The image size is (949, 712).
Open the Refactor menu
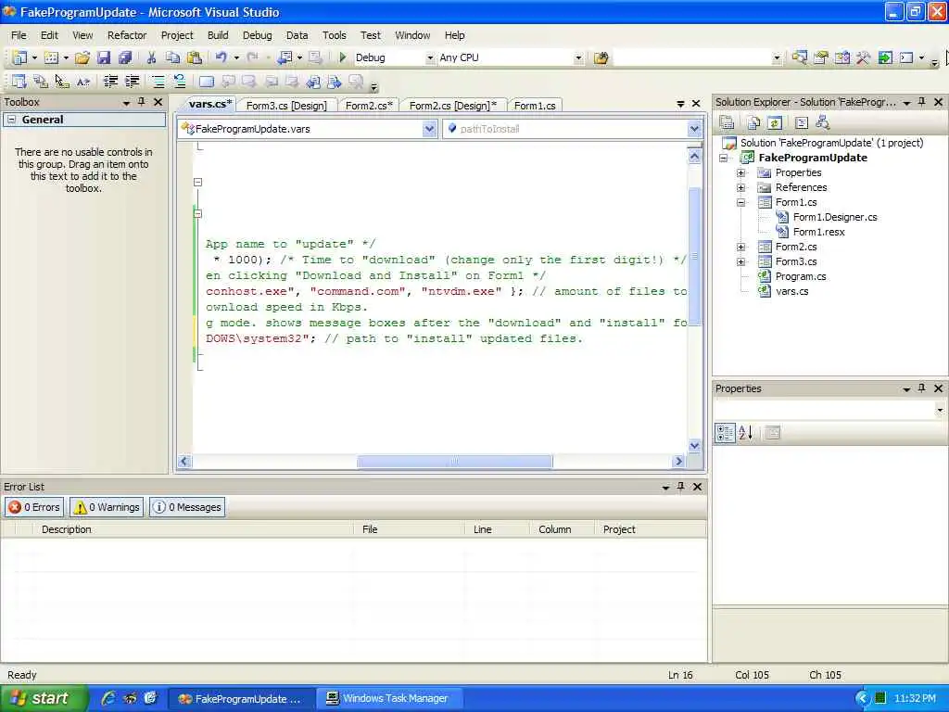(127, 35)
